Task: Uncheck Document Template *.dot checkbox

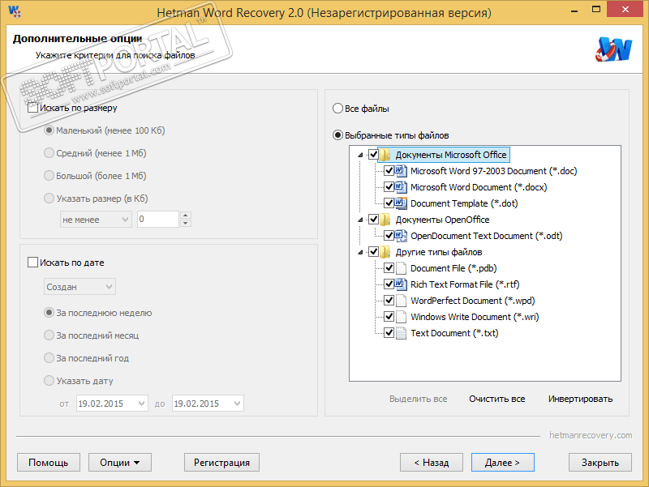Action: [389, 203]
